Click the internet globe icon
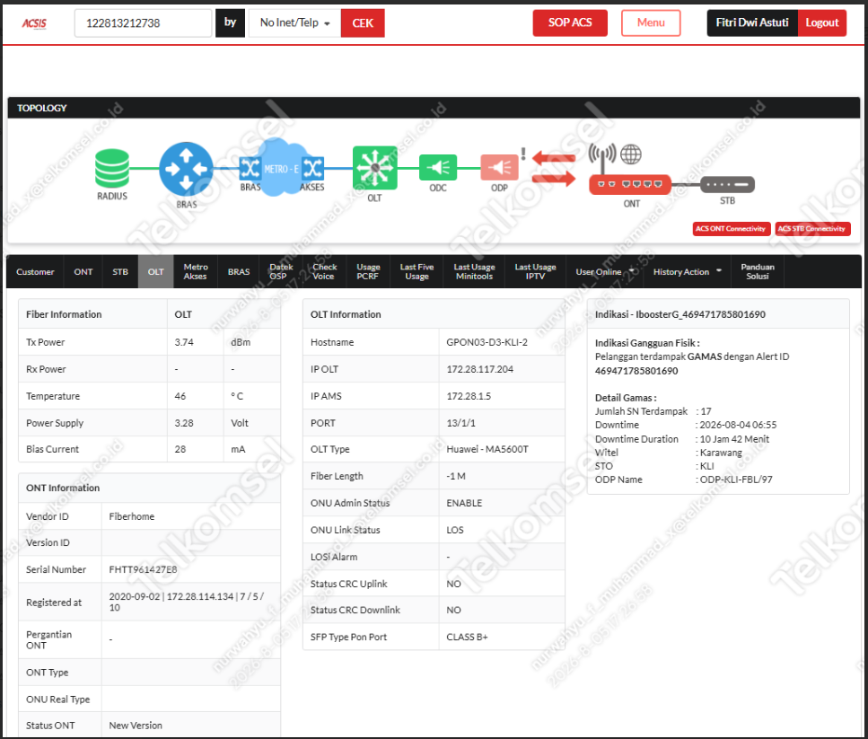 631,154
